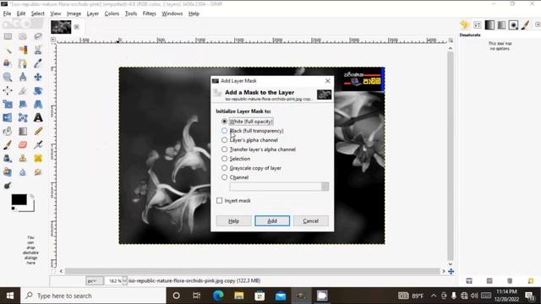Select the Ellipse Select tool

23,36
